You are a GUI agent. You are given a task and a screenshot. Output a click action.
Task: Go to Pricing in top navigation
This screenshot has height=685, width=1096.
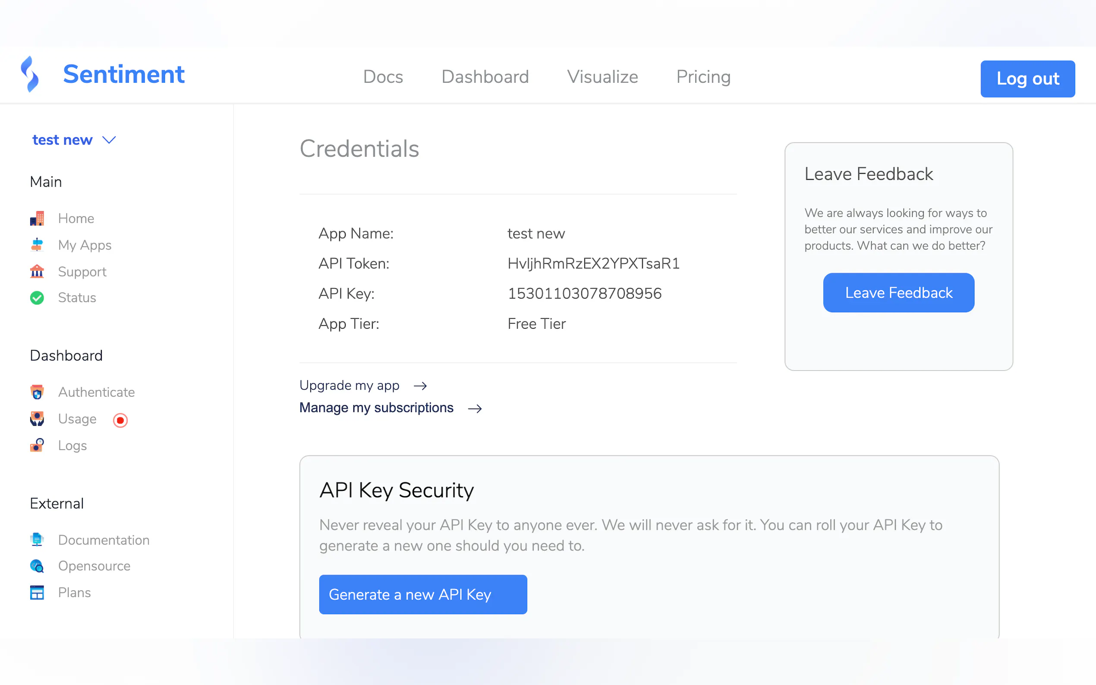click(703, 77)
